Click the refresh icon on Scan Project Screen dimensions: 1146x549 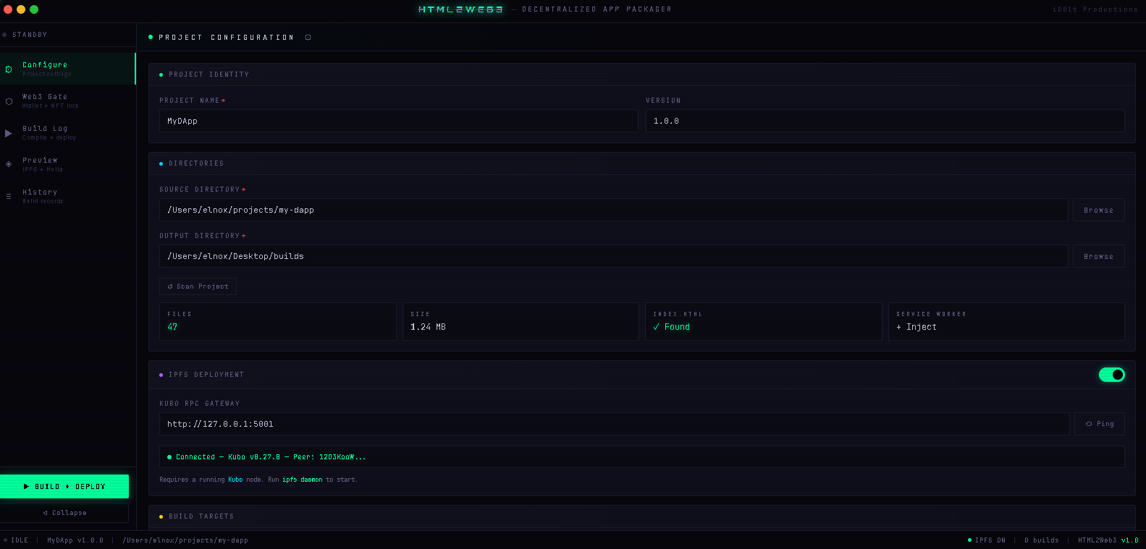pos(170,286)
